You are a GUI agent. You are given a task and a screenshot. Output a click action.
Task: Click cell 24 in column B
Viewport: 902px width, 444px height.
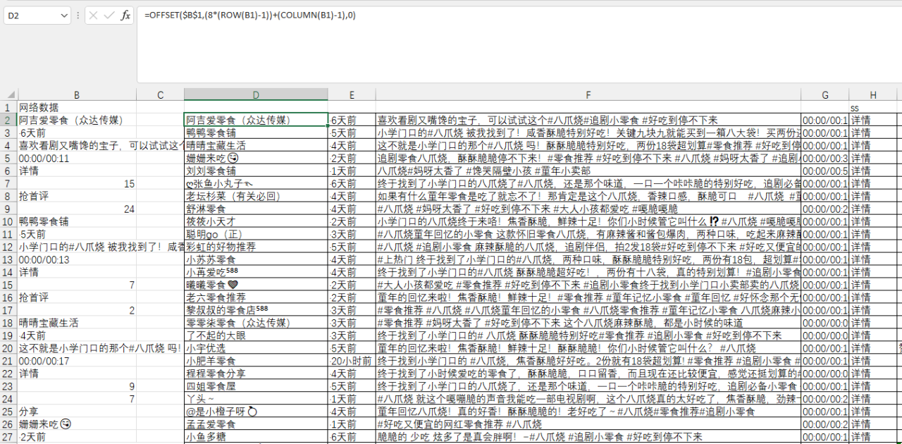(77, 209)
